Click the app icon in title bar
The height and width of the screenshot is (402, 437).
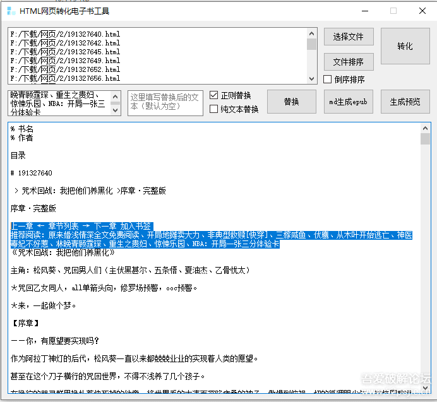coord(11,11)
